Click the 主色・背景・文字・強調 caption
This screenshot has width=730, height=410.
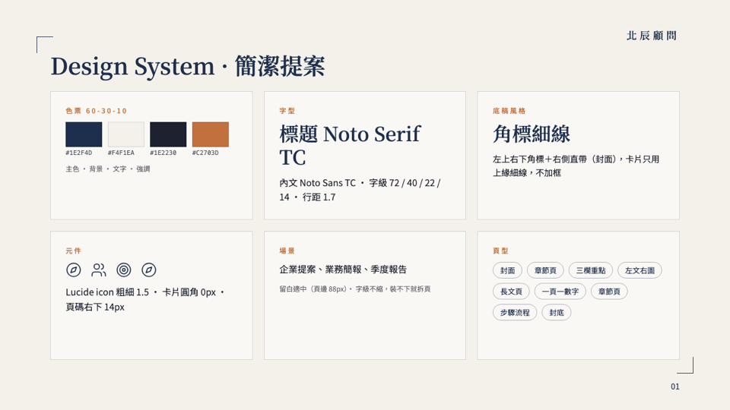coord(108,169)
